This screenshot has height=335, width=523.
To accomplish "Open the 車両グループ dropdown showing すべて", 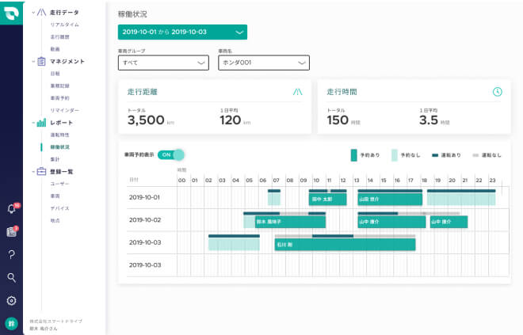I will pyautogui.click(x=162, y=63).
